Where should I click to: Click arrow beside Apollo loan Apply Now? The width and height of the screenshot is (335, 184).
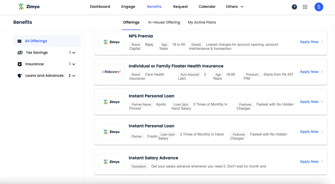(322, 102)
